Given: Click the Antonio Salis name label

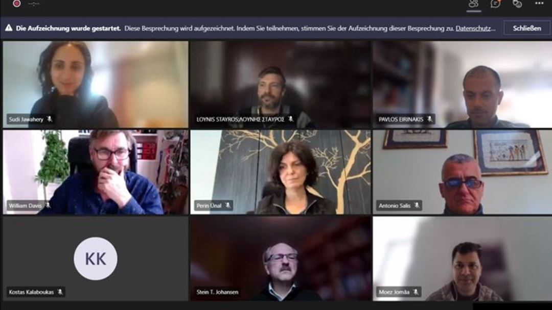Looking at the screenshot, I should pos(395,205).
